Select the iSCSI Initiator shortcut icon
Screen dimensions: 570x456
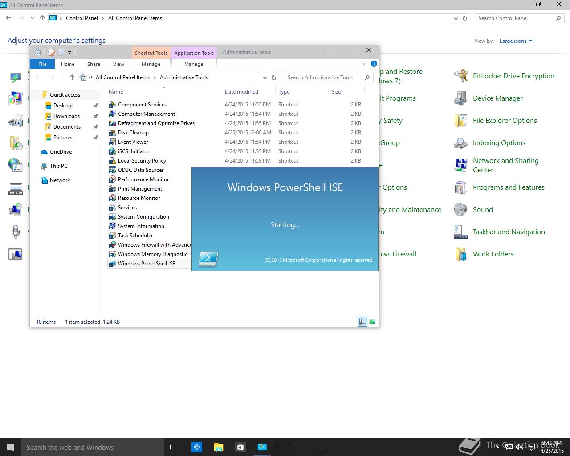113,151
